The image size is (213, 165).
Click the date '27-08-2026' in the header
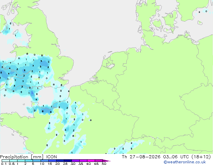pyautogui.click(x=145, y=157)
